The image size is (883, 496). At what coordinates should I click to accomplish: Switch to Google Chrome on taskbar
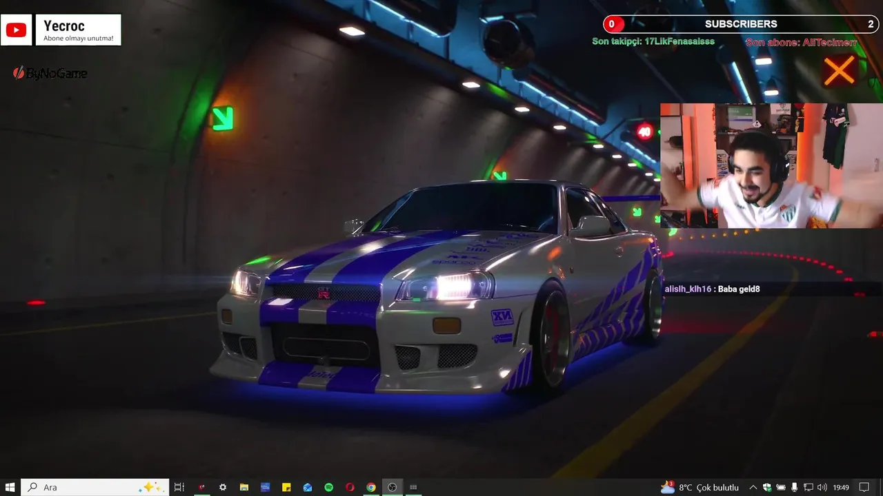[x=371, y=487]
